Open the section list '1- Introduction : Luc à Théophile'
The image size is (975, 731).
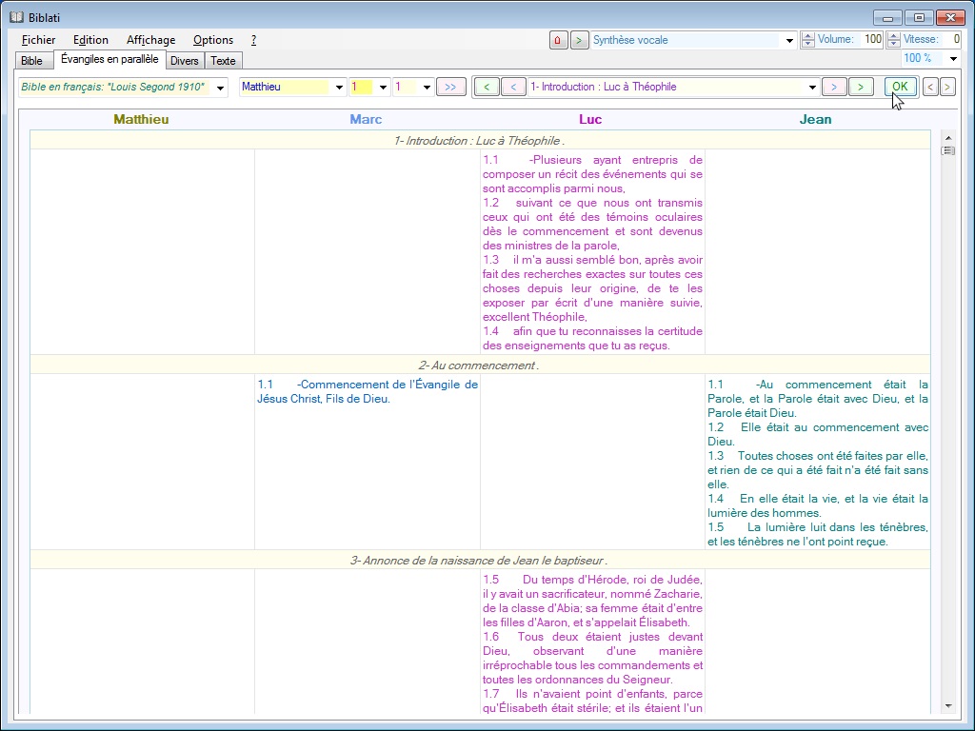(x=812, y=88)
